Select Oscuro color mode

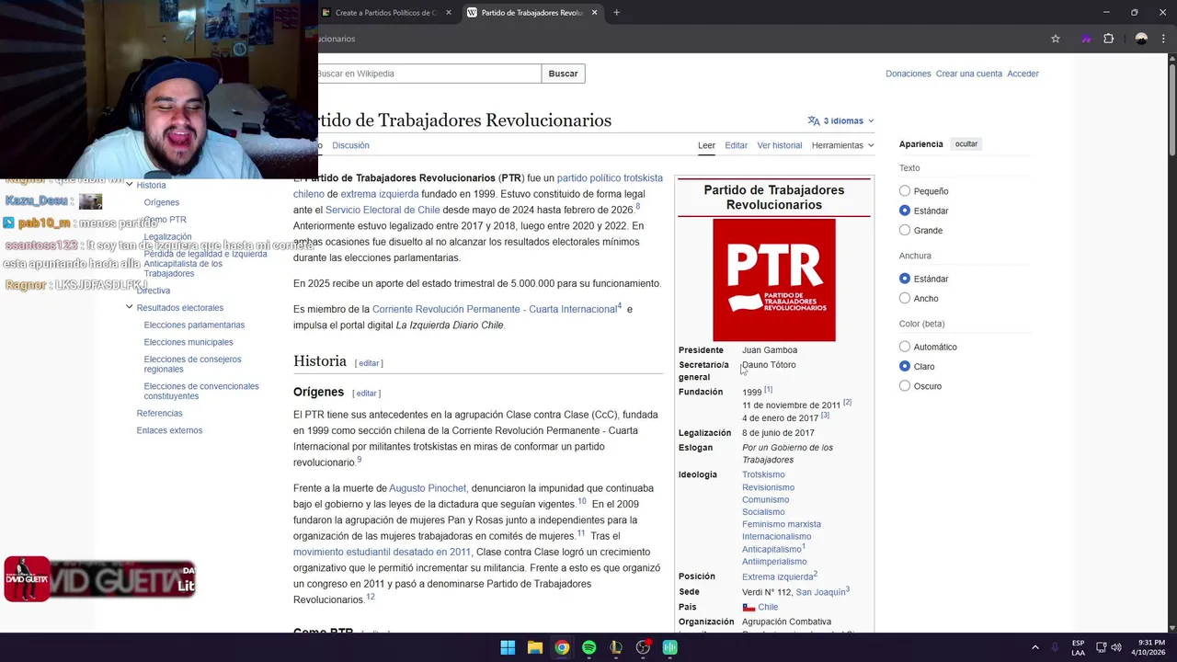pos(905,386)
